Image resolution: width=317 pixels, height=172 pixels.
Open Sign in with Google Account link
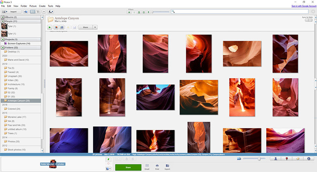pos(303,6)
